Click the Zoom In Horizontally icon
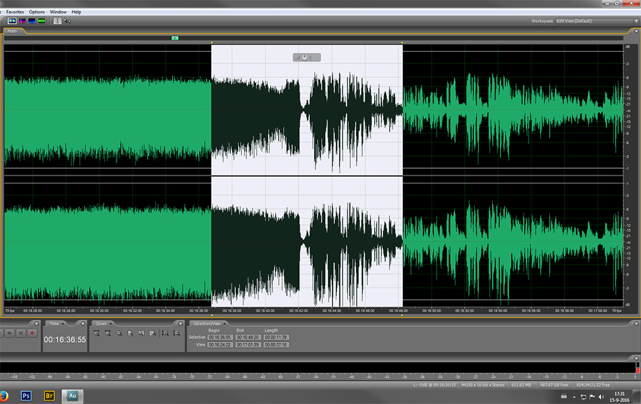The image size is (641, 404). (x=97, y=333)
